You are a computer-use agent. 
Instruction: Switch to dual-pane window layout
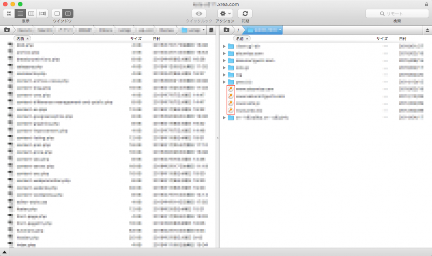tap(68, 14)
